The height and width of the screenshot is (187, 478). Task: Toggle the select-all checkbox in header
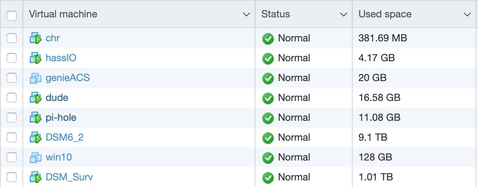coord(12,15)
